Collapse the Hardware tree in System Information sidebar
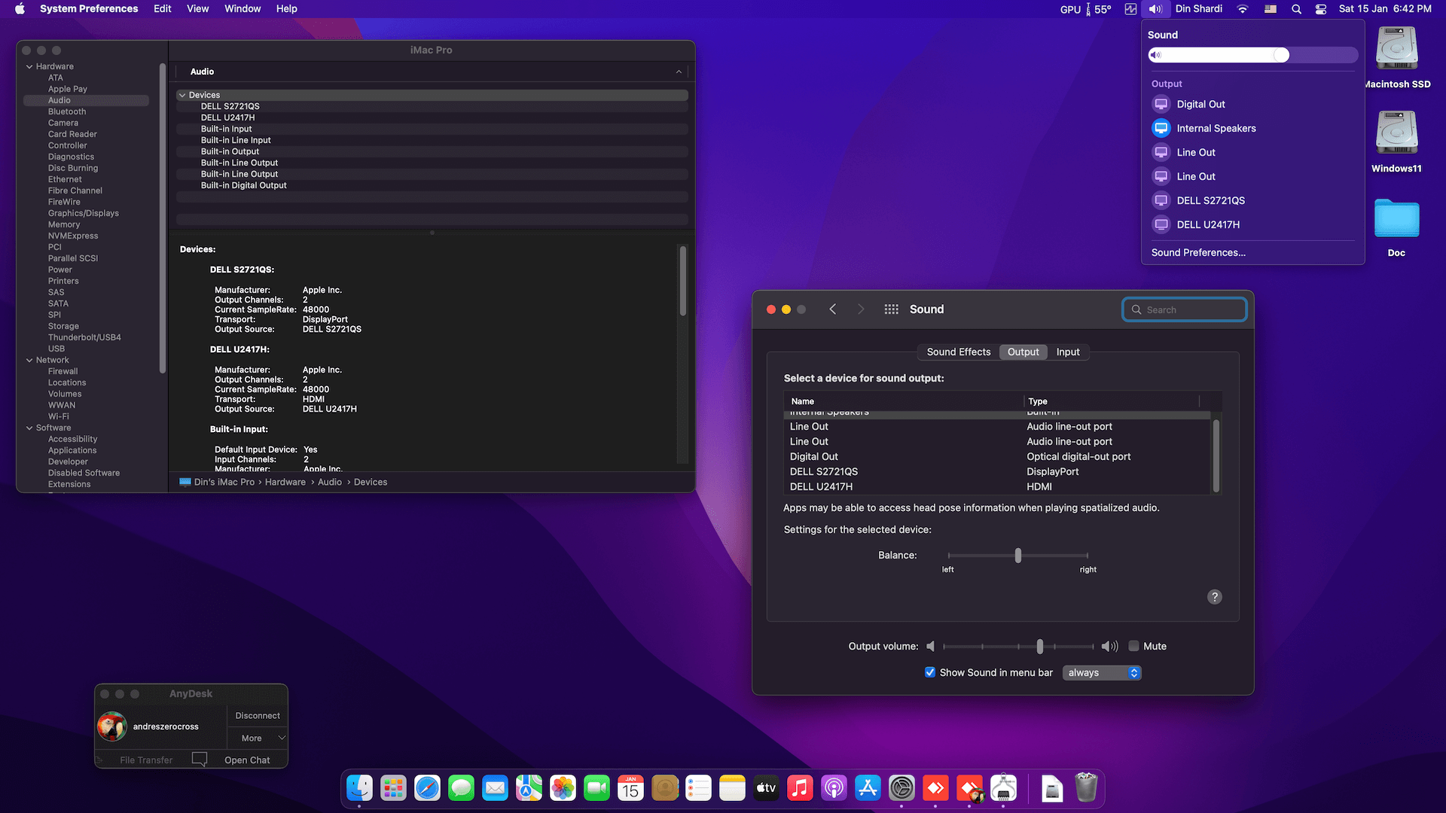 tap(29, 66)
